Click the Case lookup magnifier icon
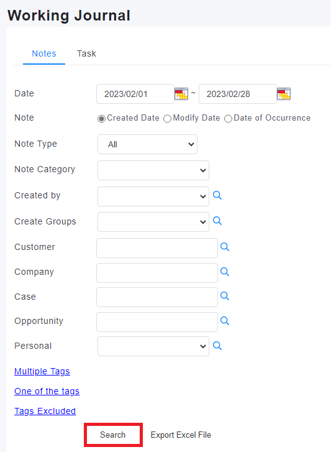The height and width of the screenshot is (452, 331). 225,296
